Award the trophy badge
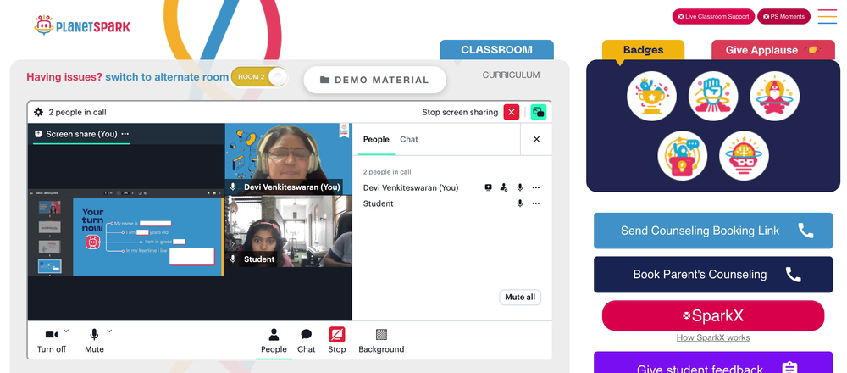This screenshot has width=847, height=373. click(x=651, y=97)
